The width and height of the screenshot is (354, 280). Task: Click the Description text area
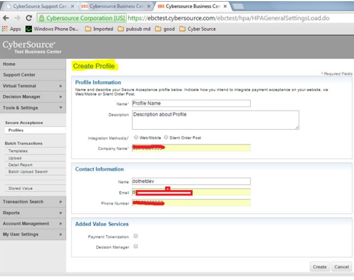[x=216, y=120]
